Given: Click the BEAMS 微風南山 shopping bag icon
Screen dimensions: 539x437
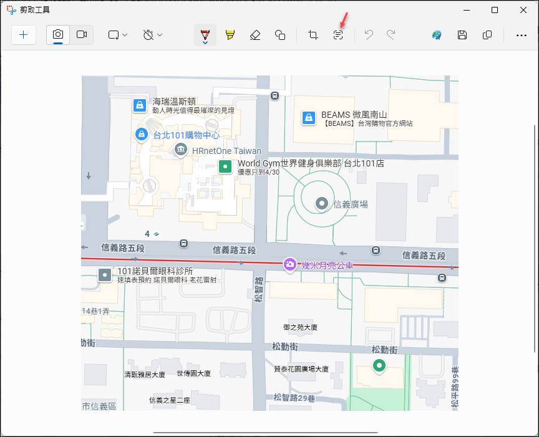Looking at the screenshot, I should pyautogui.click(x=309, y=118).
